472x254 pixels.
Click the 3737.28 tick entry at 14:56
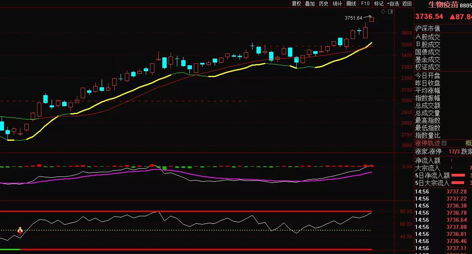[456, 191]
